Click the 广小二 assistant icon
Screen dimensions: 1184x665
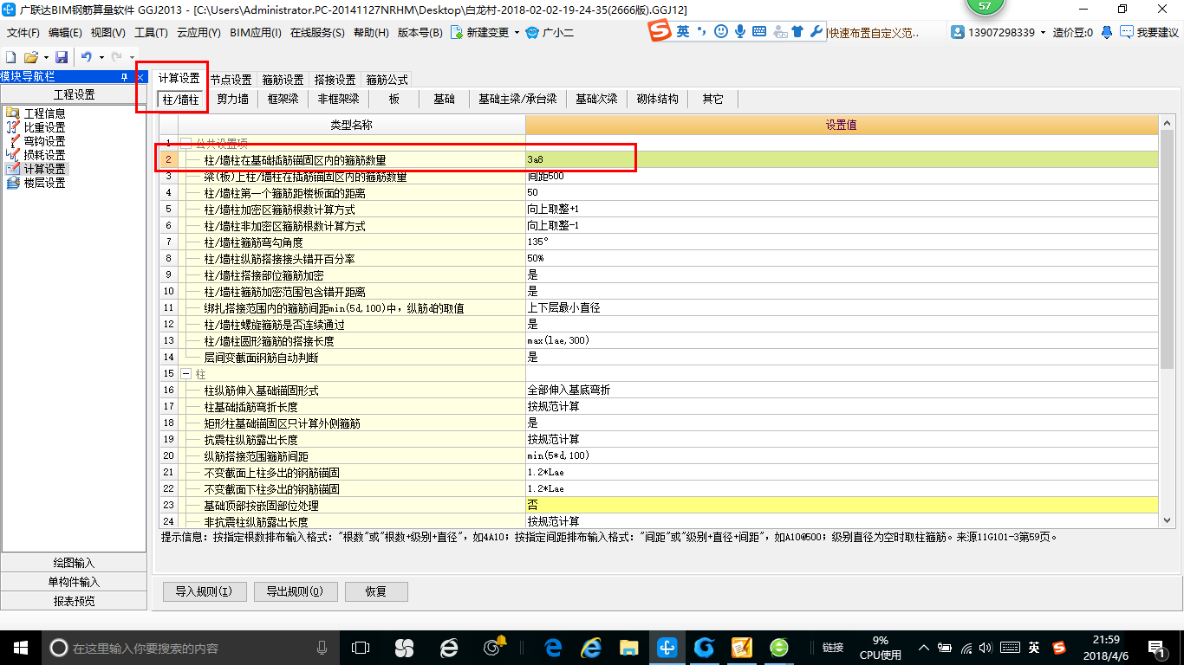(x=533, y=33)
